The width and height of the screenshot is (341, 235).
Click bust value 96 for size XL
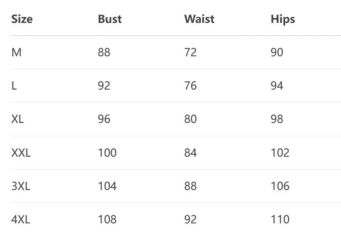pyautogui.click(x=104, y=119)
